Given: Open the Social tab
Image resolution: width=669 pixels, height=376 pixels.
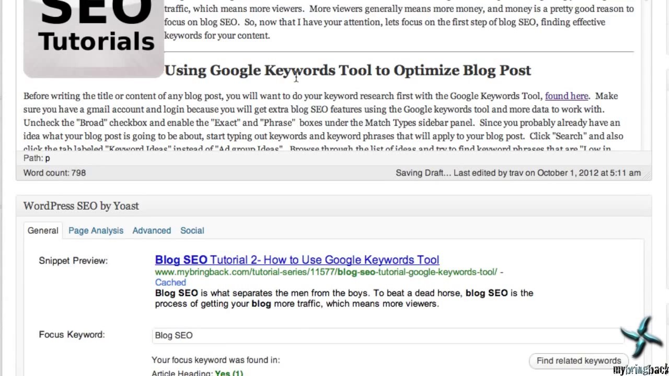Looking at the screenshot, I should point(192,230).
